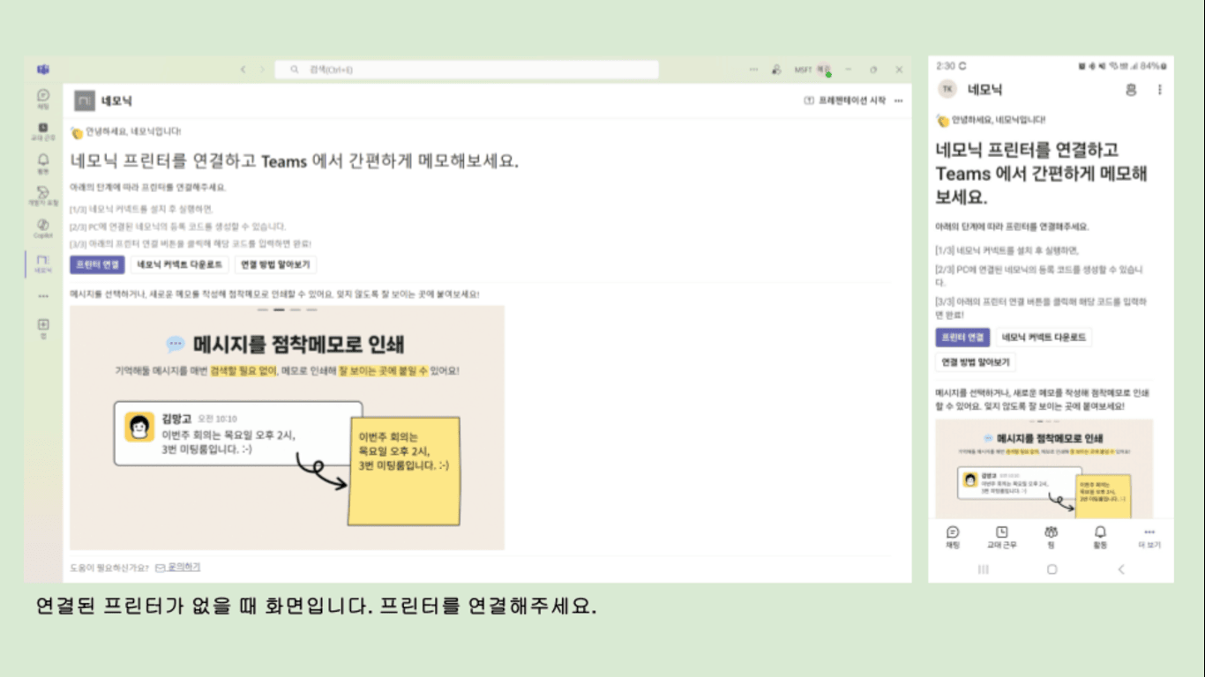The image size is (1205, 677).
Task: Show more apps via sidebar ellipsis
Action: [x=42, y=296]
